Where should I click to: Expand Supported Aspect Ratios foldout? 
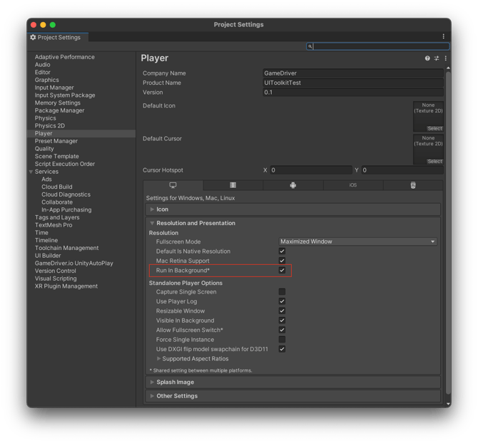[159, 359]
